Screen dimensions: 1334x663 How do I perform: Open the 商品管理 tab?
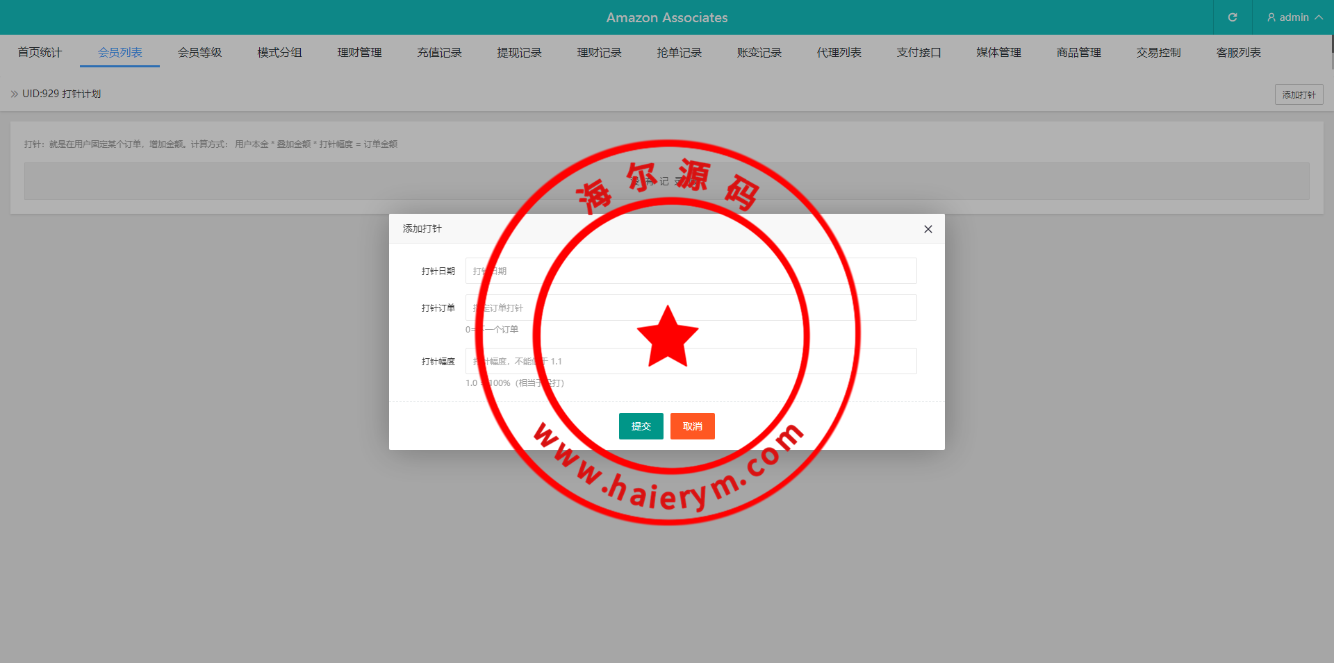click(x=1078, y=53)
